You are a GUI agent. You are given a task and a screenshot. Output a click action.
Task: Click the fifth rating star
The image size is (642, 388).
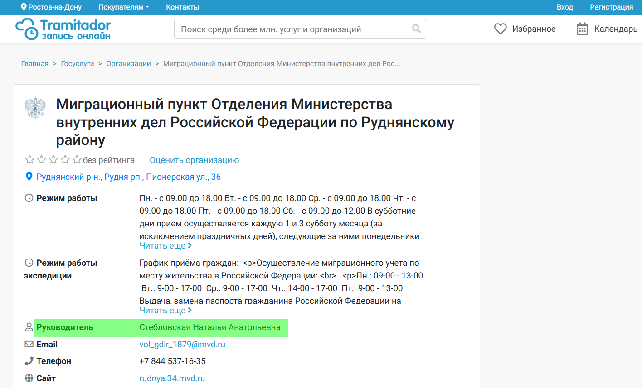(77, 159)
